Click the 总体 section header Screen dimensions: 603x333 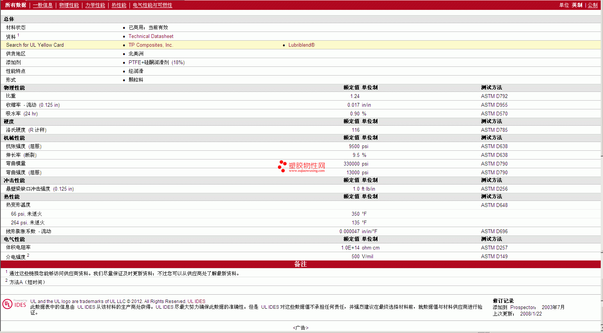pyautogui.click(x=9, y=19)
